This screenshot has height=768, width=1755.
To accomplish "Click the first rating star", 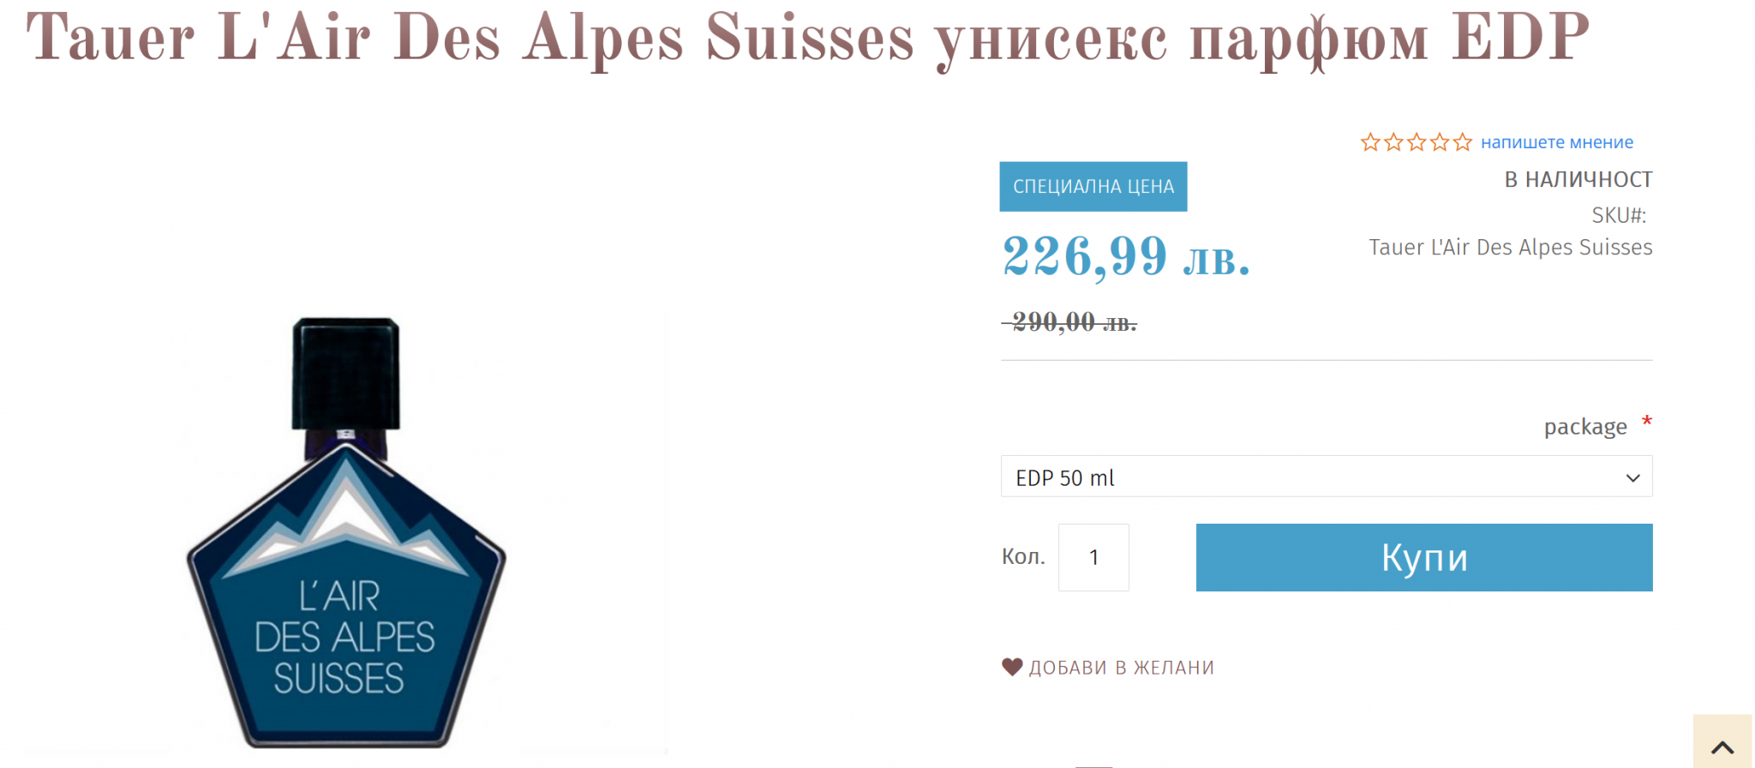I will 1370,142.
